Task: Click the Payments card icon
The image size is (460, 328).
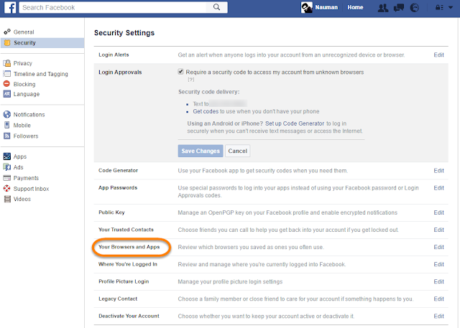Action: click(7, 178)
